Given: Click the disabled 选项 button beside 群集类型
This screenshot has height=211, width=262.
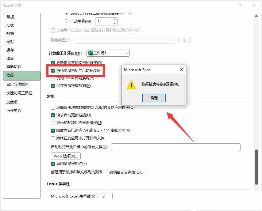Looking at the screenshot, I should click(x=183, y=40).
